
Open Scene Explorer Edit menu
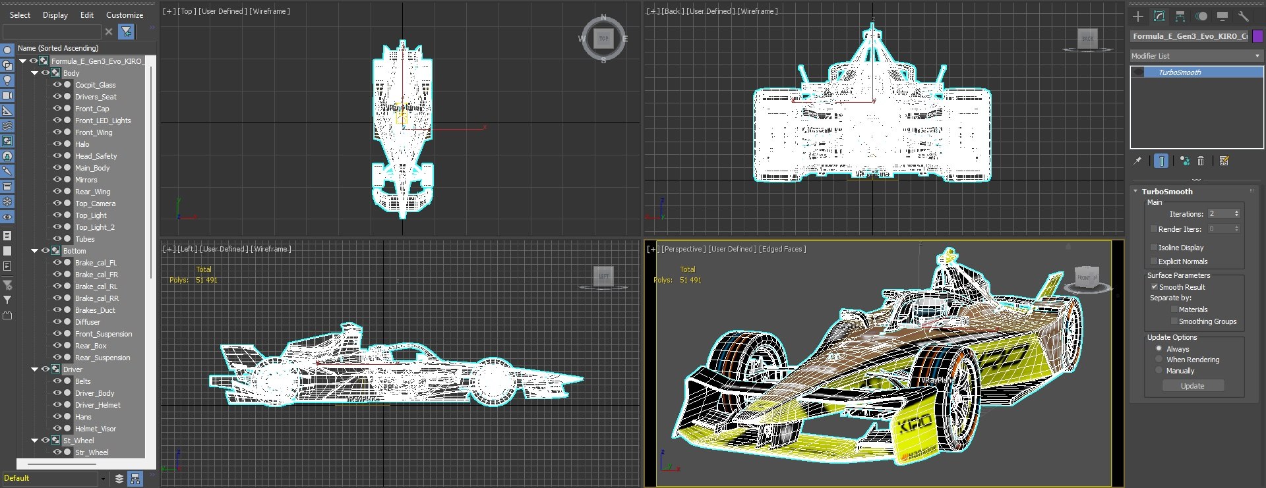tap(87, 15)
